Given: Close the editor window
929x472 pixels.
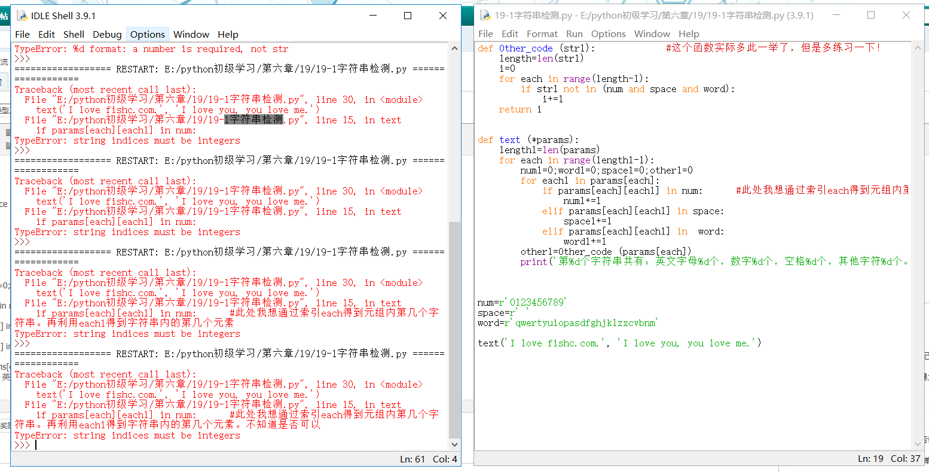Looking at the screenshot, I should pos(906,15).
